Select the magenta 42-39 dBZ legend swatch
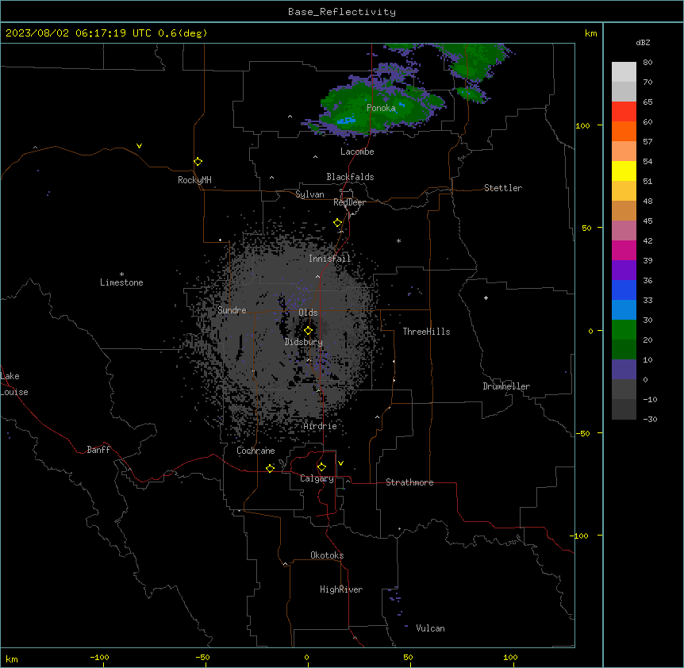684x668 pixels. 624,250
